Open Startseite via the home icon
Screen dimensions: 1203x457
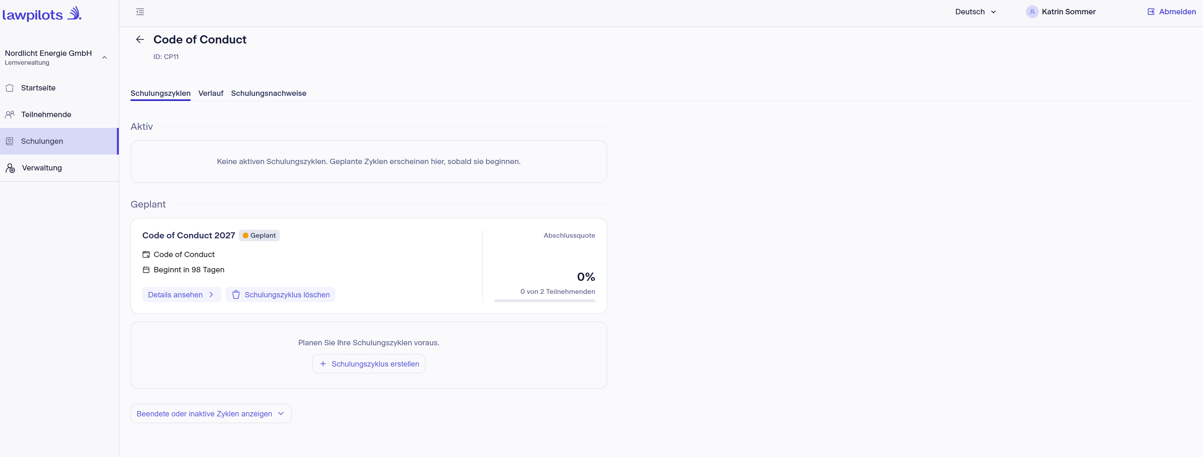(x=9, y=88)
